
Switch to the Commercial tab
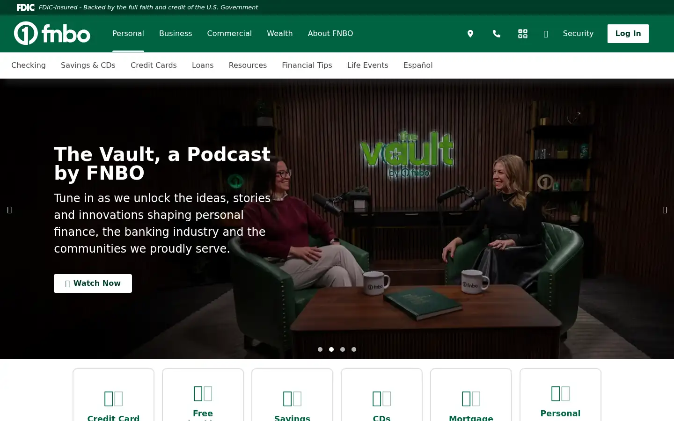point(229,34)
